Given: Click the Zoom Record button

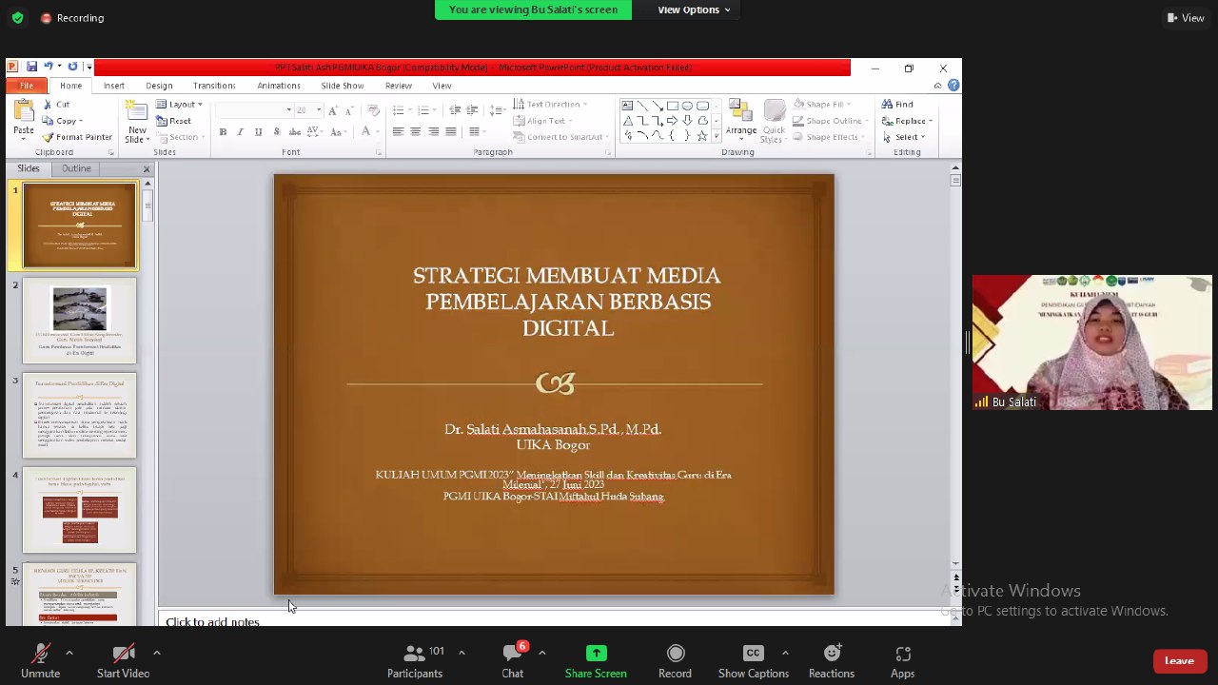Looking at the screenshot, I should [x=675, y=660].
